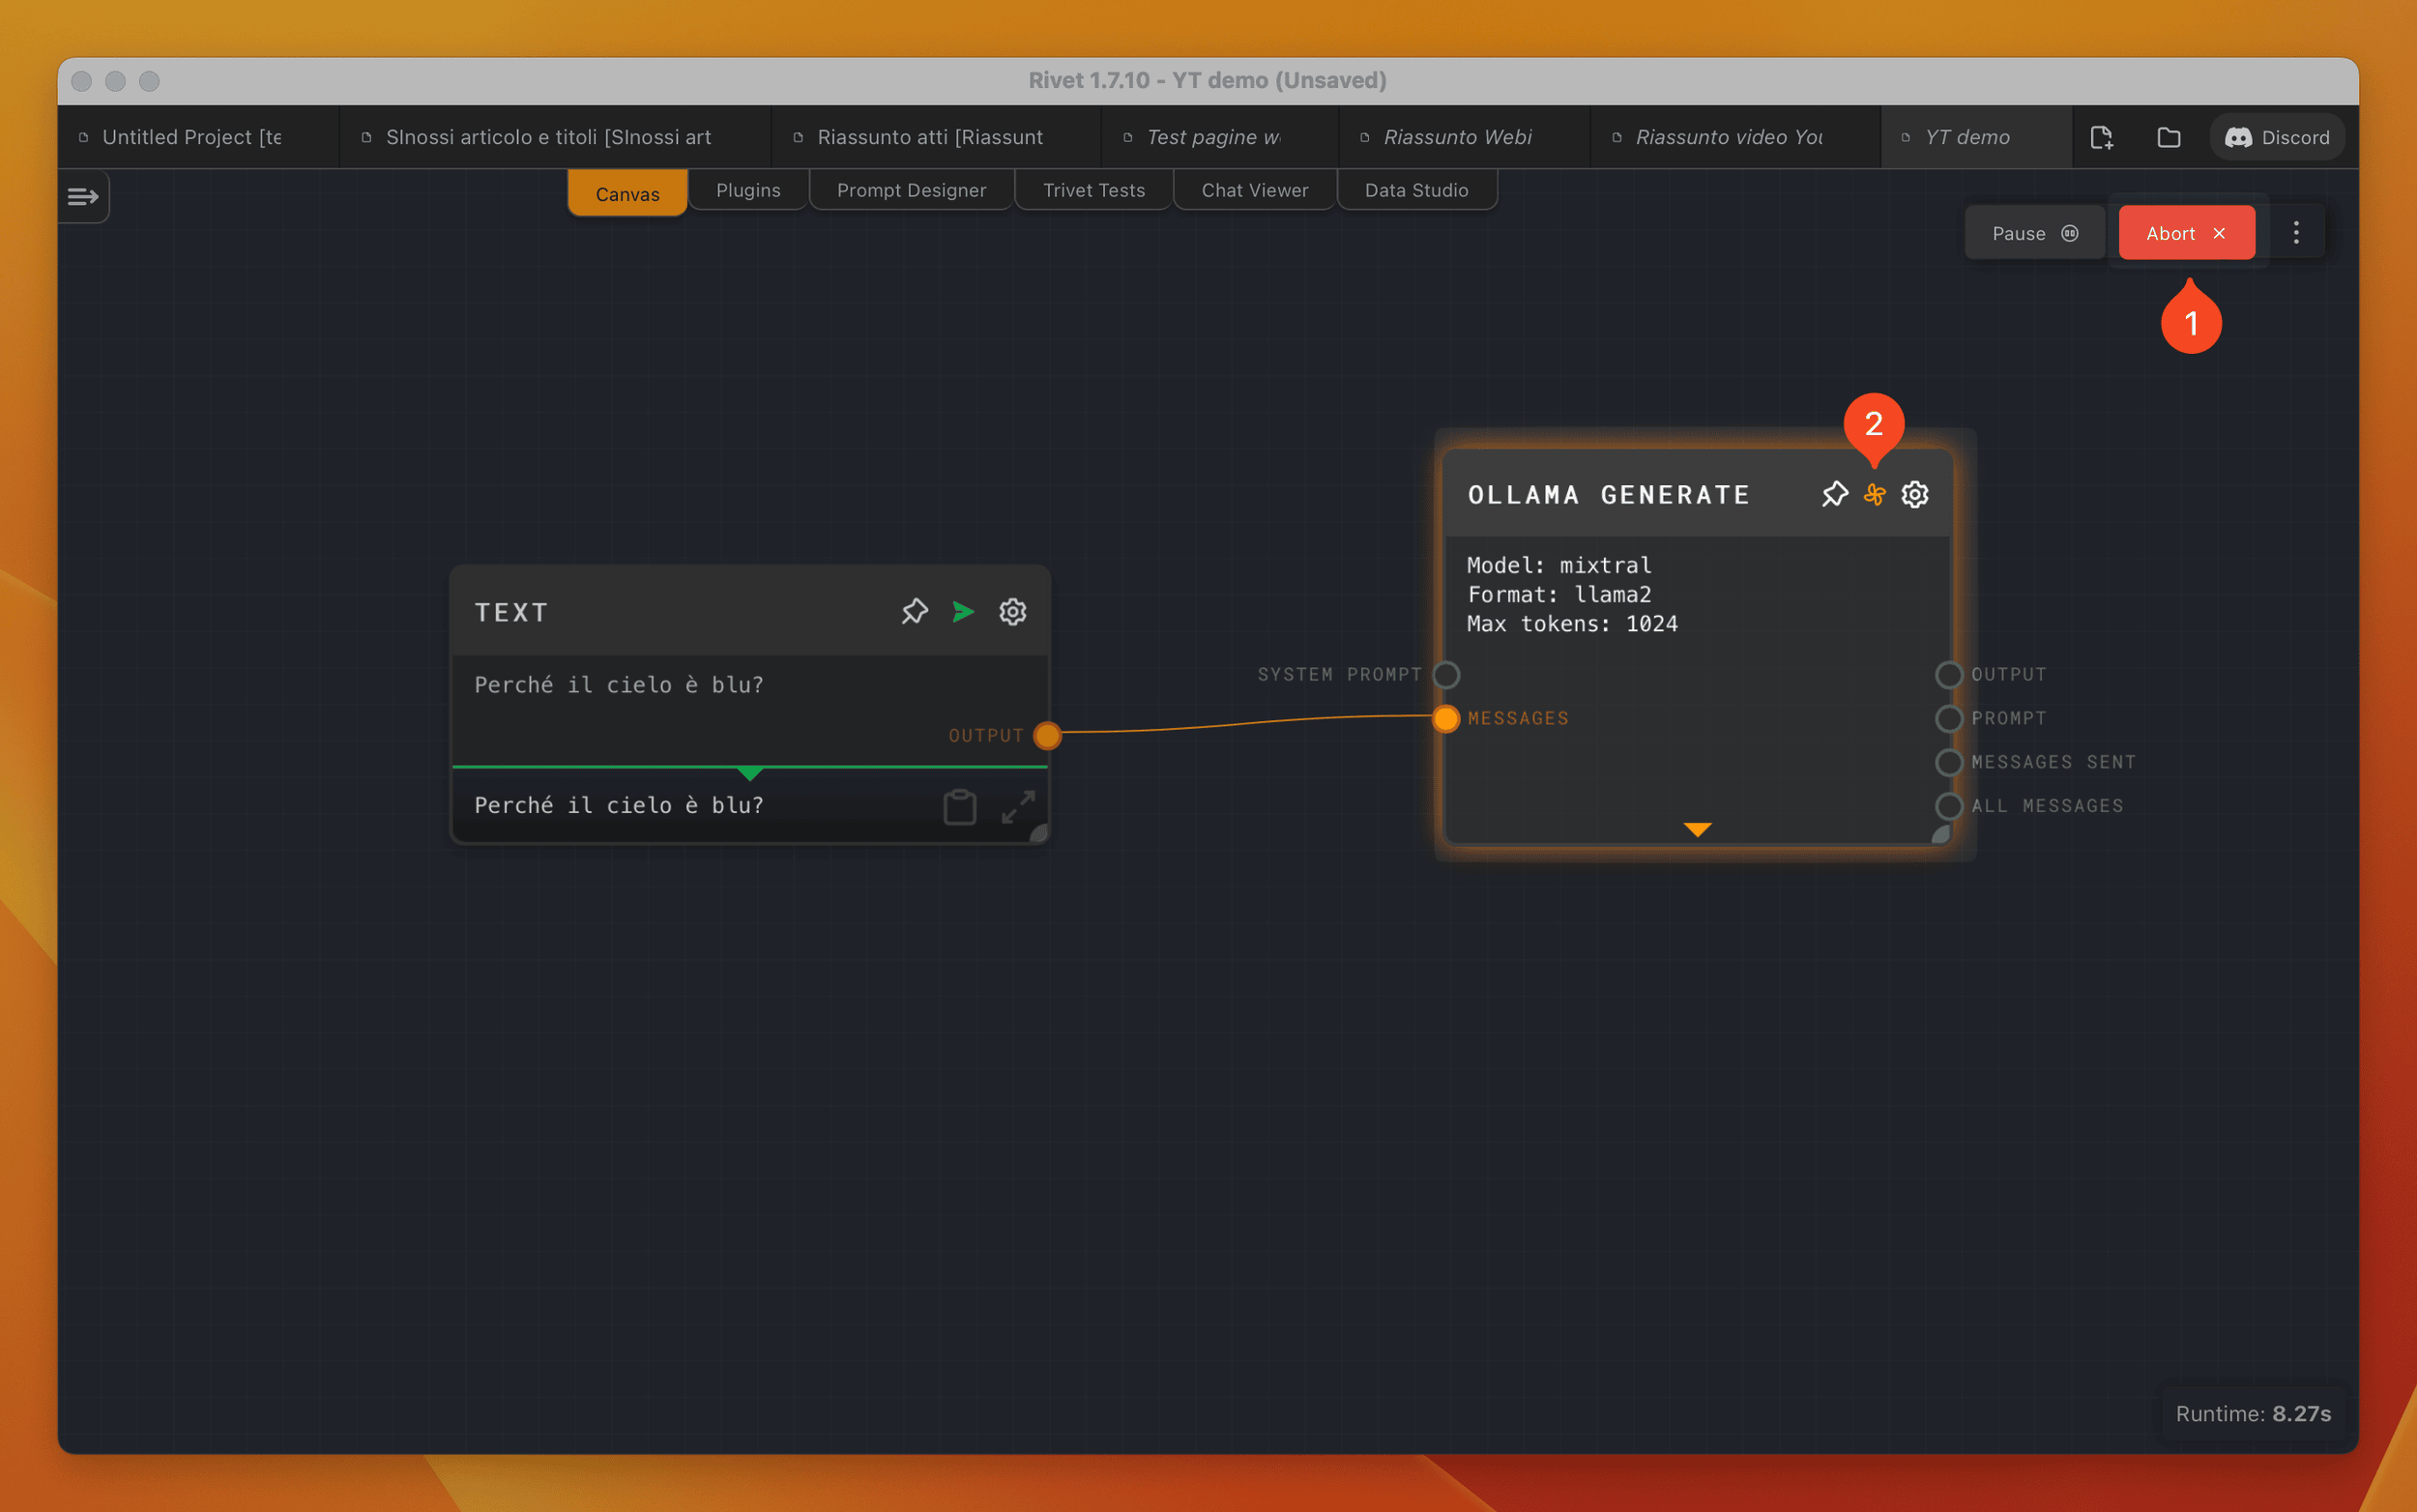The width and height of the screenshot is (2417, 1512).
Task: Click the Ollama Generate node resize handle
Action: point(1941,835)
